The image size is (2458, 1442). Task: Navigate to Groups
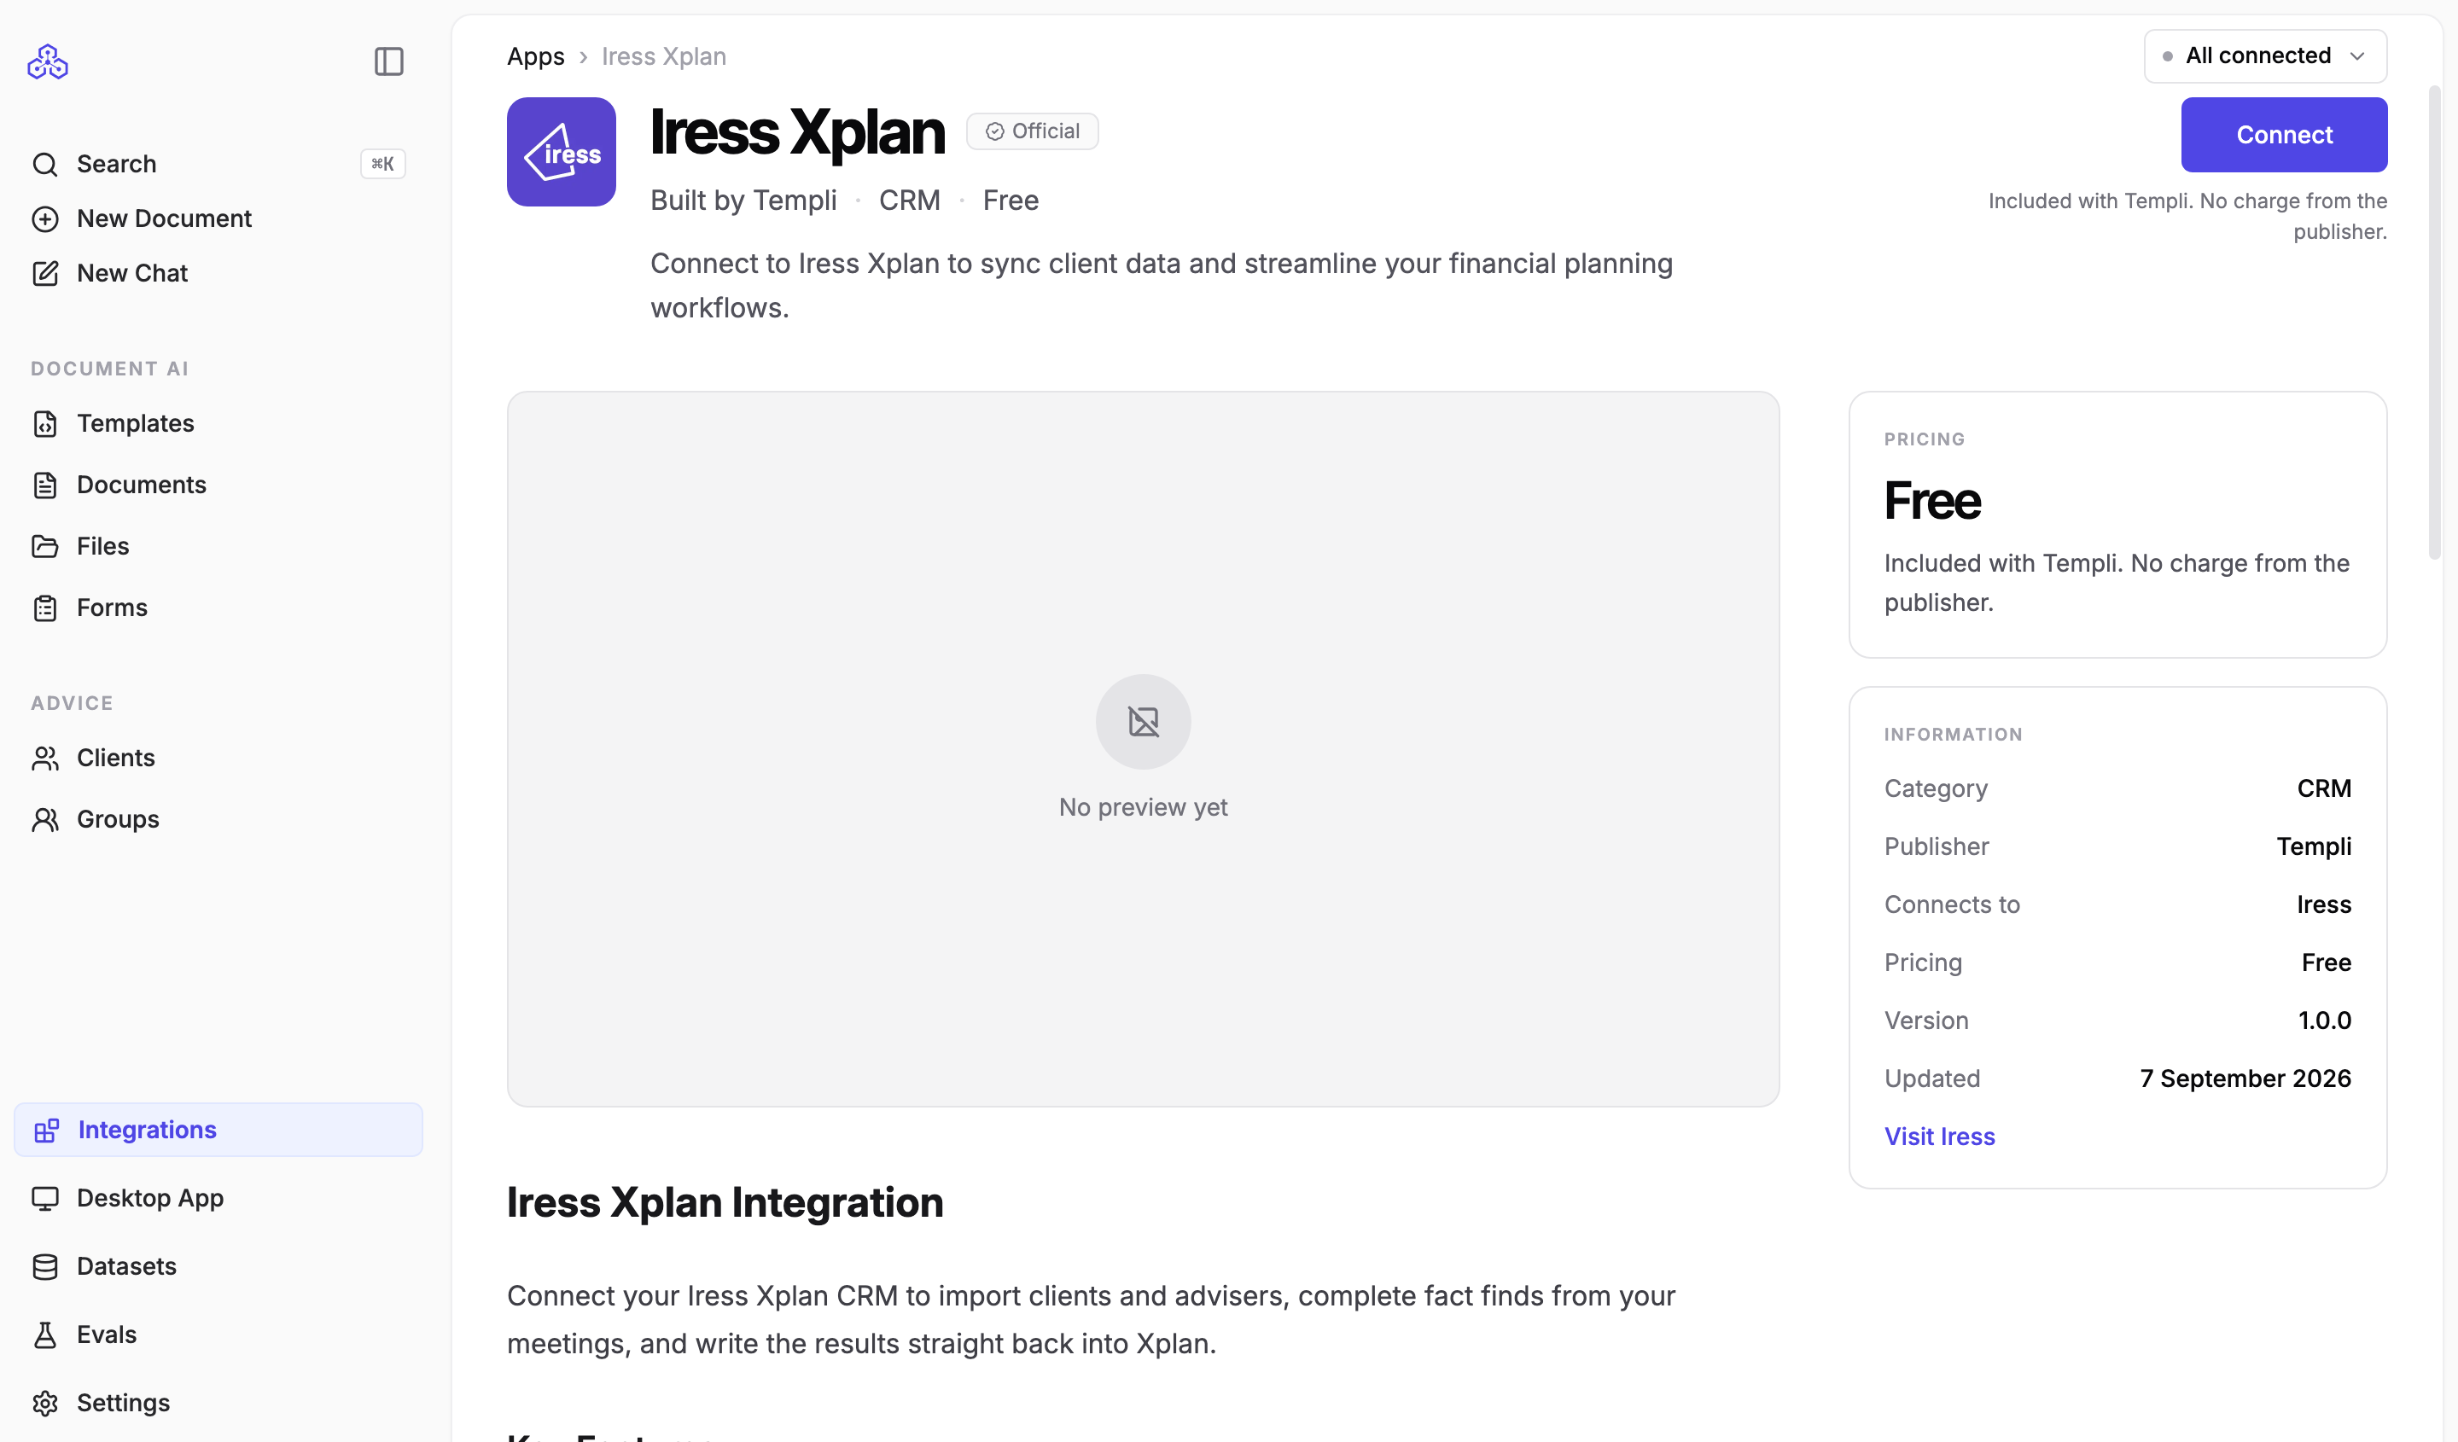(218, 819)
